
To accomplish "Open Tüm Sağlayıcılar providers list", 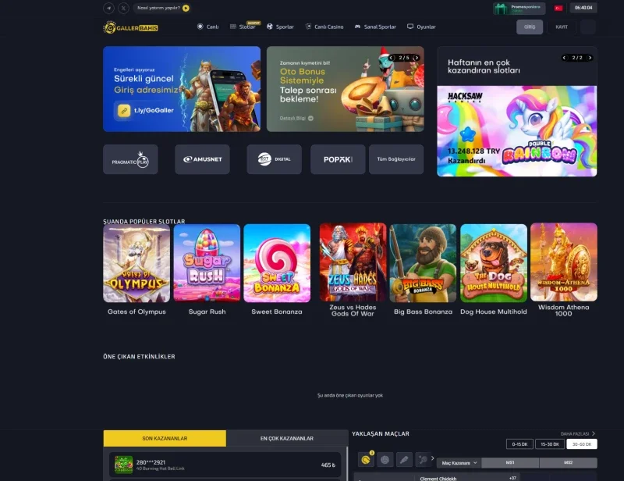I will click(x=396, y=159).
